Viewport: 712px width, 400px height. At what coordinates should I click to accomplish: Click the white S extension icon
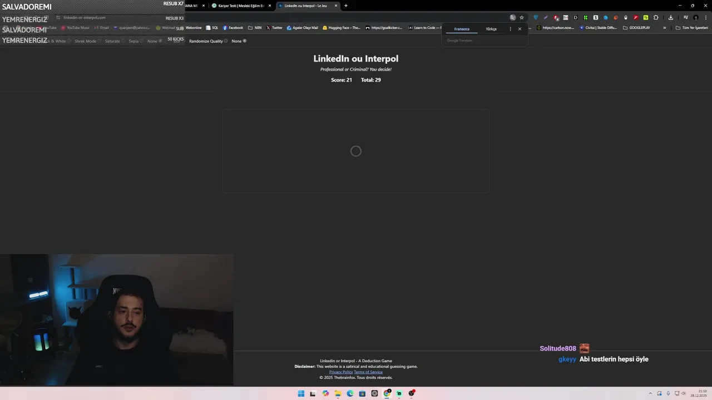coord(596,17)
